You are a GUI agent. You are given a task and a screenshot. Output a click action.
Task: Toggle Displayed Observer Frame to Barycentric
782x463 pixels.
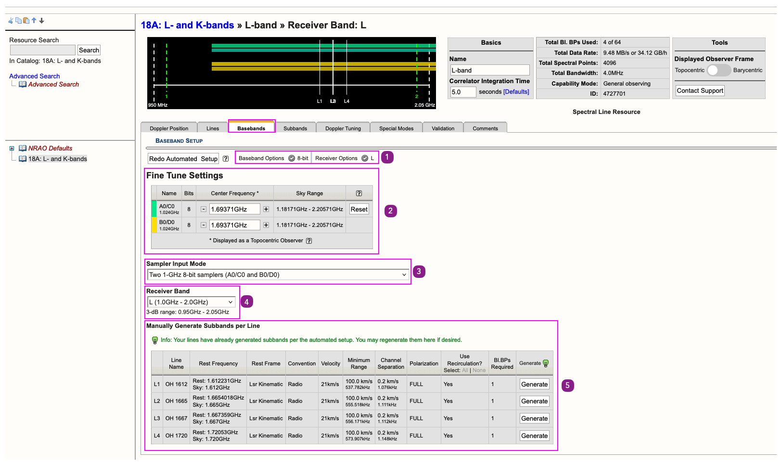pos(718,70)
